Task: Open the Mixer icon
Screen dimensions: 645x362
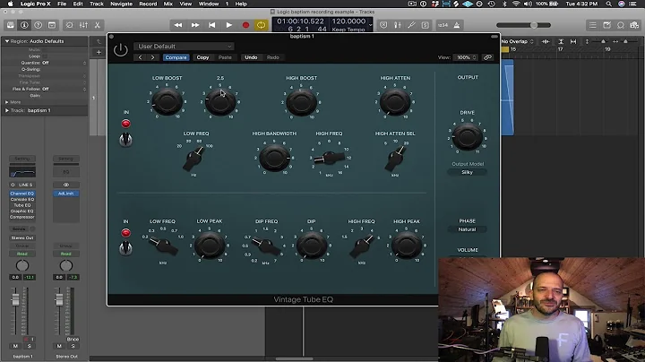Action: 83,25
